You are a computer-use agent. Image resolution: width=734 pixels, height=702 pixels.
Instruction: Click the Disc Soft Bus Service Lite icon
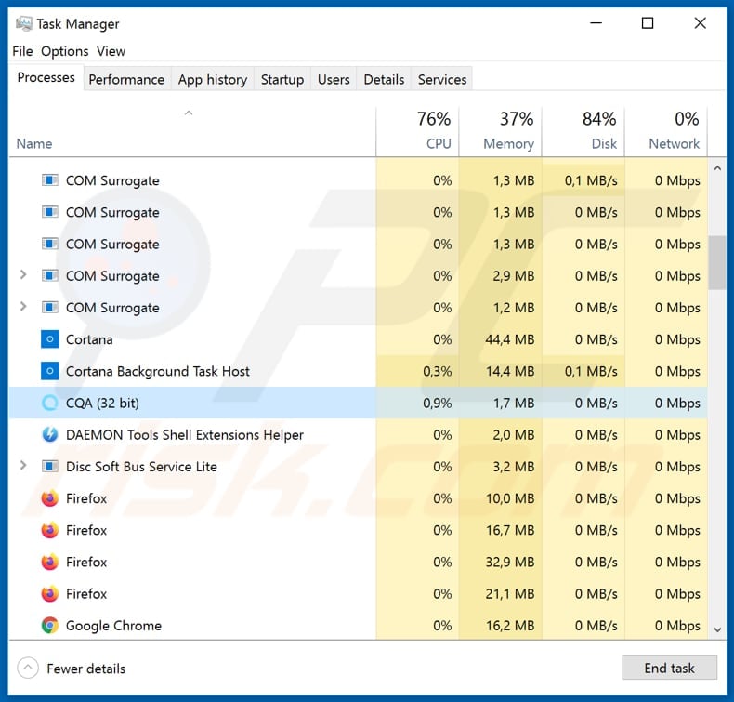pyautogui.click(x=49, y=467)
